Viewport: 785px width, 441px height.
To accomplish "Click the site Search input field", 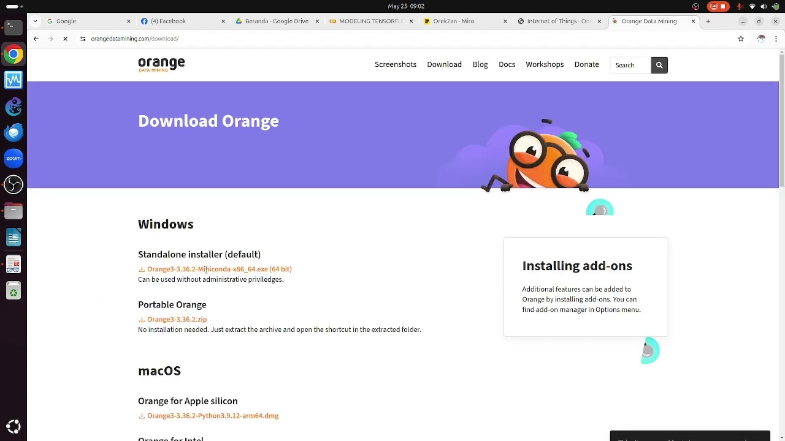I will (630, 65).
